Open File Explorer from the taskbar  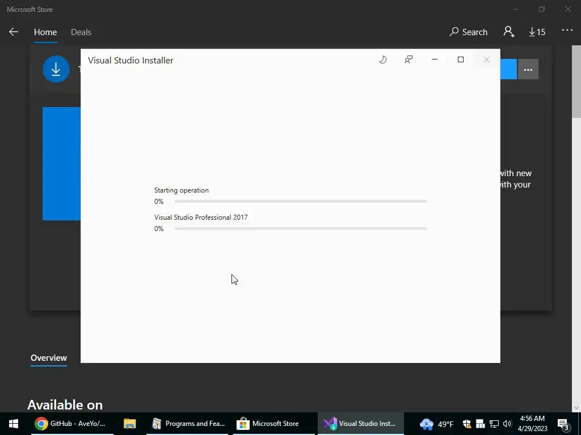point(130,424)
